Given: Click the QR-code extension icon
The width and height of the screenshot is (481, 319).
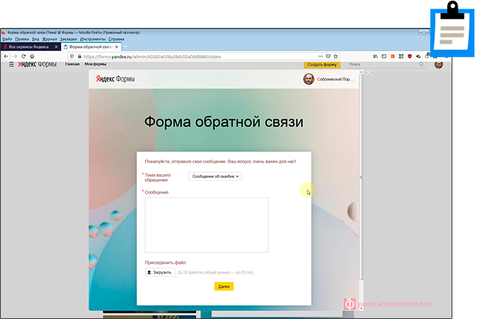Looking at the screenshot, I should (x=401, y=57).
